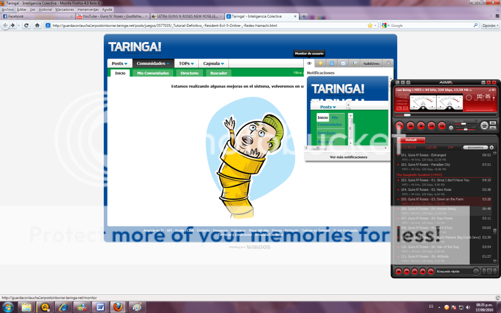The height and width of the screenshot is (313, 501).
Task: Open a new Firefox tab with plus button
Action: point(304,16)
